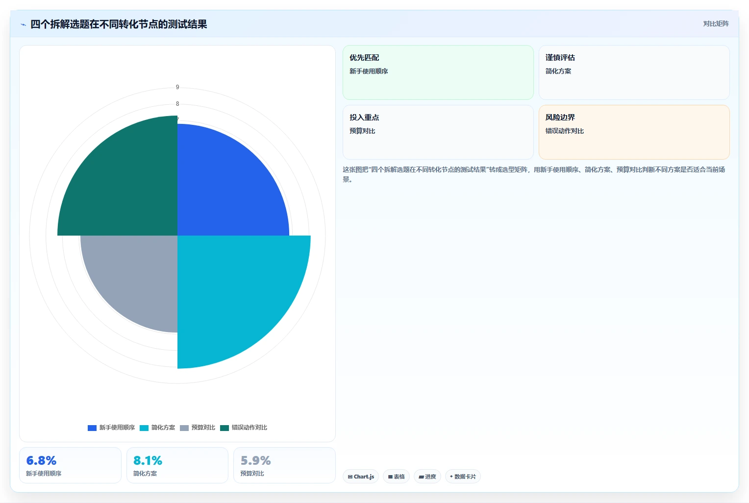Click the description paragraph starting 这张图把
Screen dimensions: 749x503
pyautogui.click(x=534, y=174)
